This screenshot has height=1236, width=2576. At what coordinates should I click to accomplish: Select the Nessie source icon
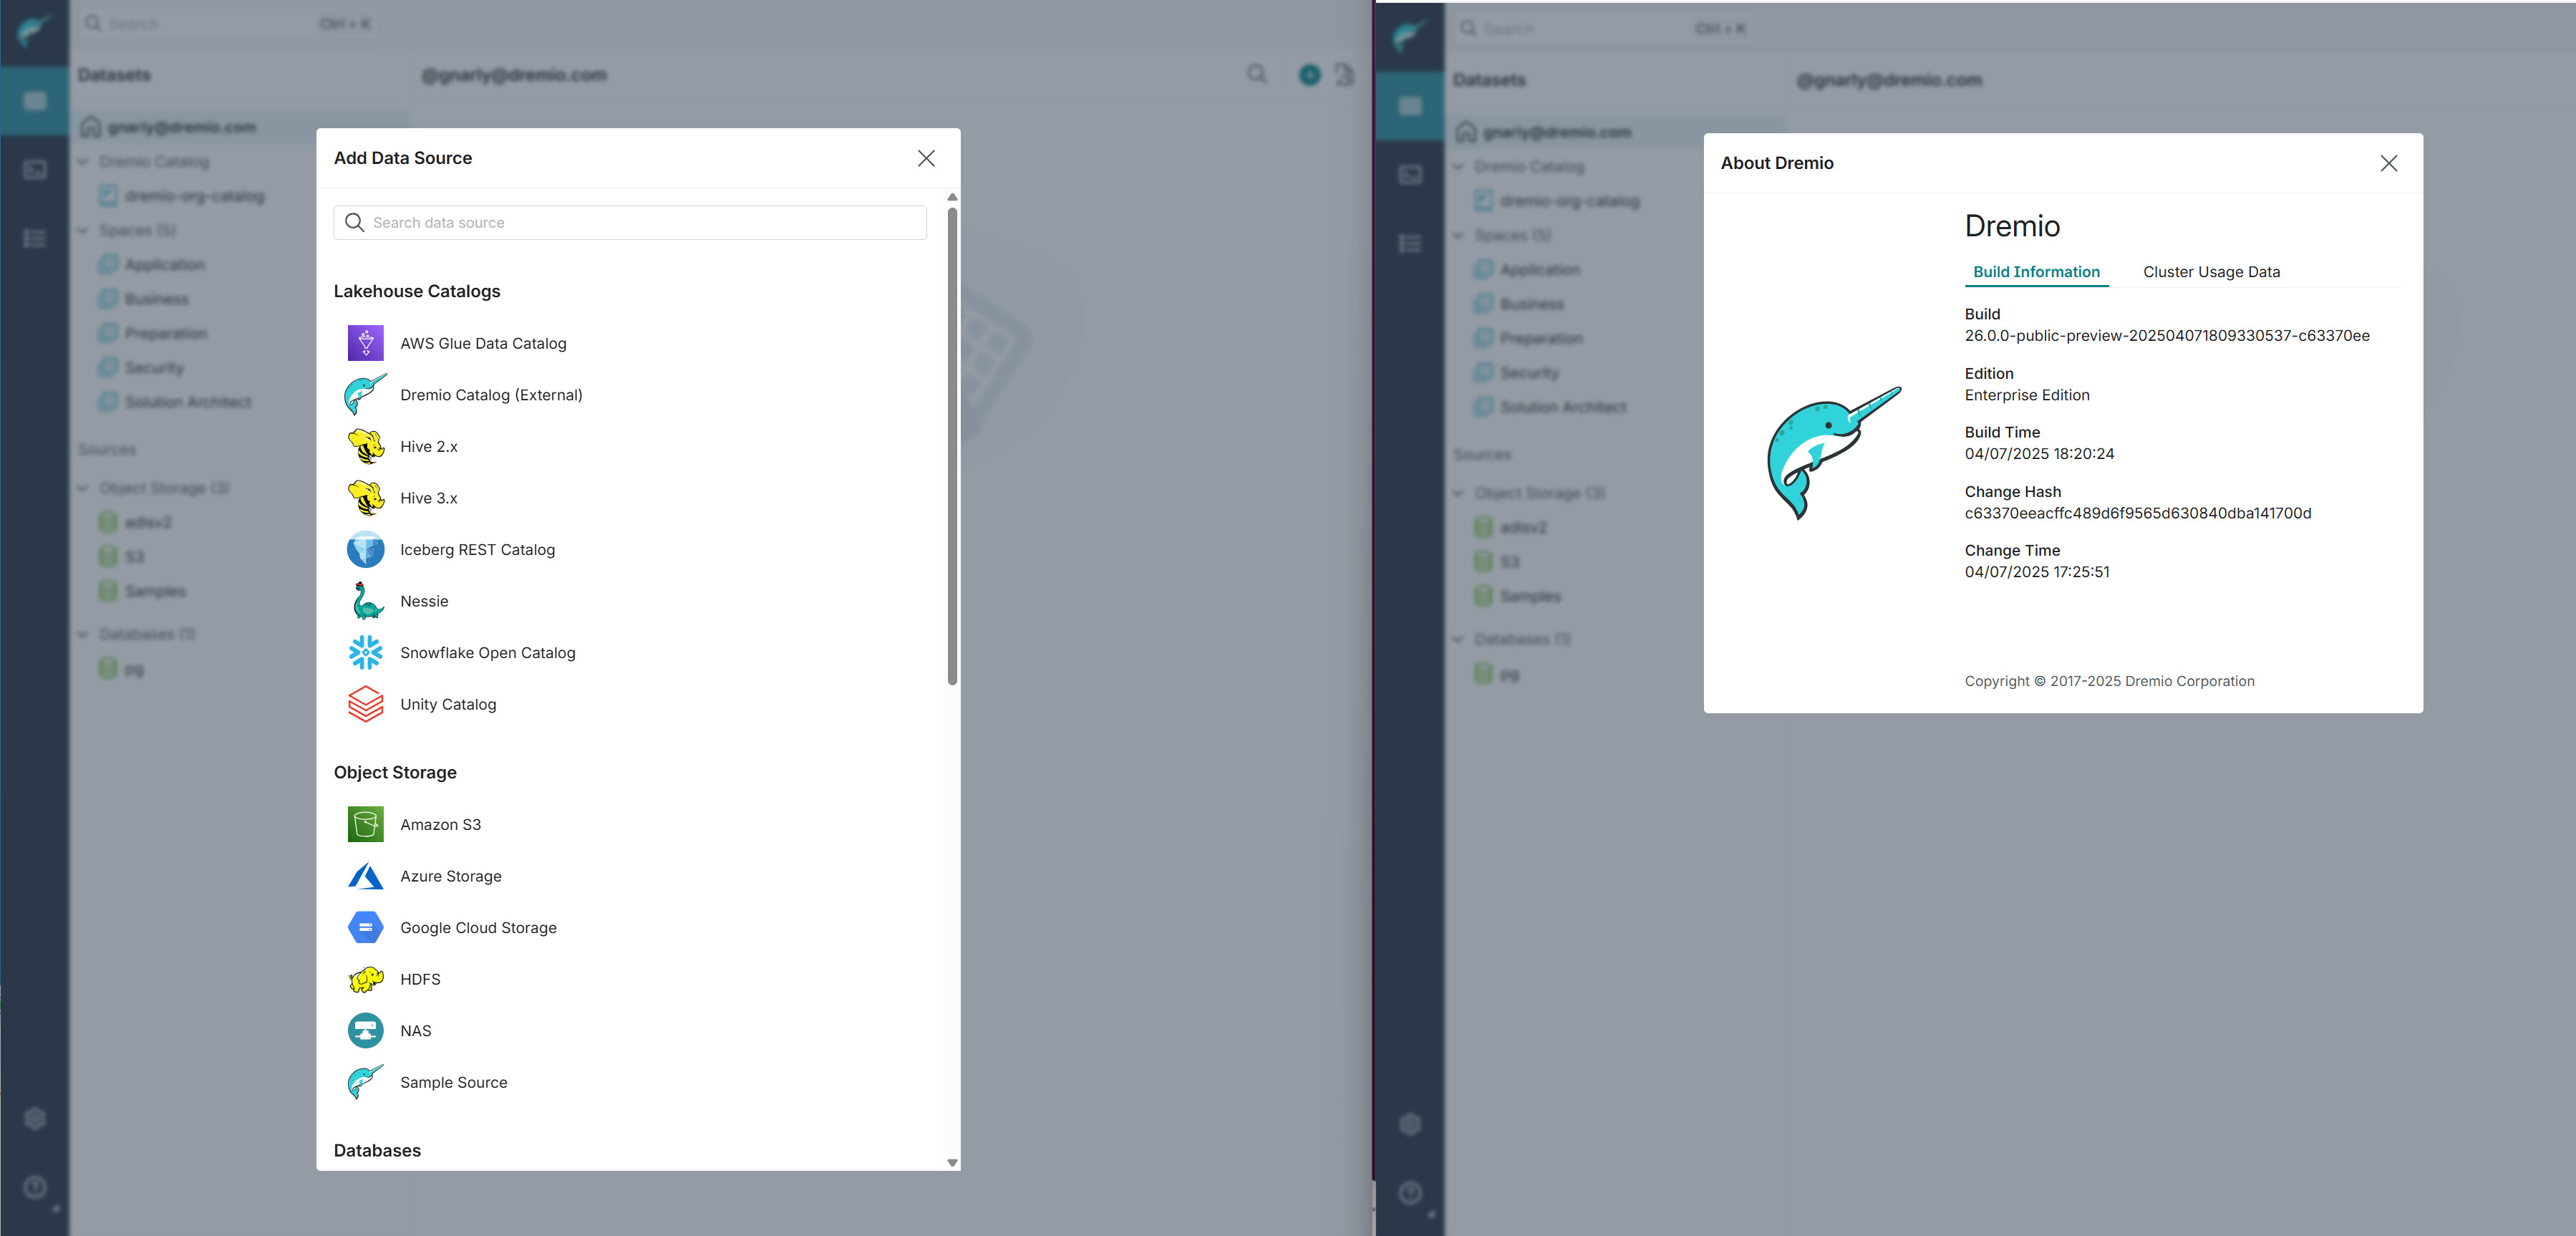[365, 601]
